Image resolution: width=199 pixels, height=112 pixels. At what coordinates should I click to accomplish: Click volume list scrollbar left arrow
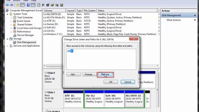tap(44, 66)
